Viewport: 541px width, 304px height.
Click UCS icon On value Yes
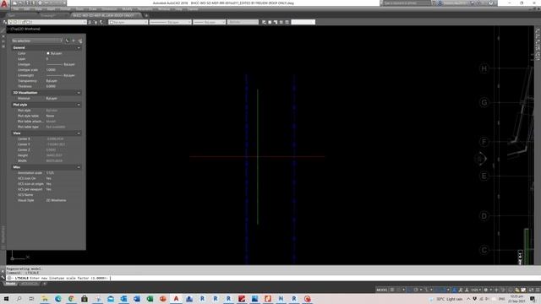point(49,178)
